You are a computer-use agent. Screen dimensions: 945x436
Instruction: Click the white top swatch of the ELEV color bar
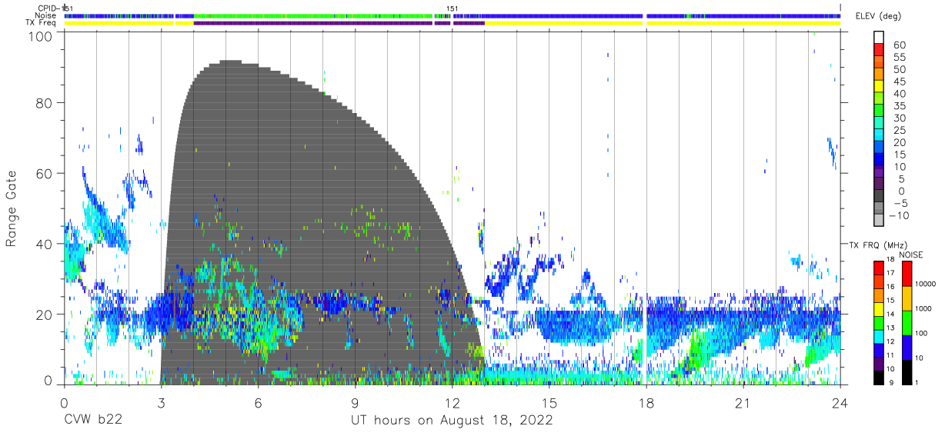(879, 37)
